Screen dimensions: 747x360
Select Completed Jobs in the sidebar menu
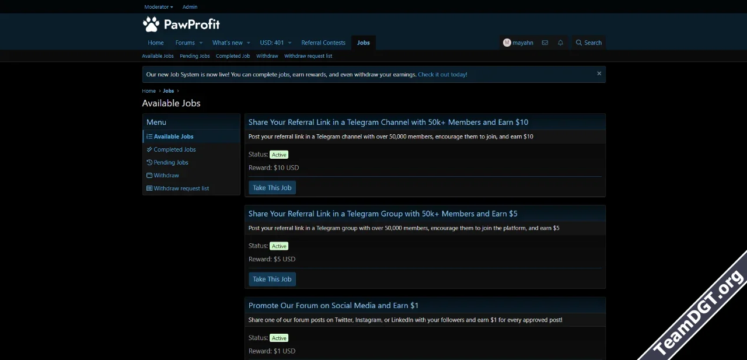tap(174, 149)
